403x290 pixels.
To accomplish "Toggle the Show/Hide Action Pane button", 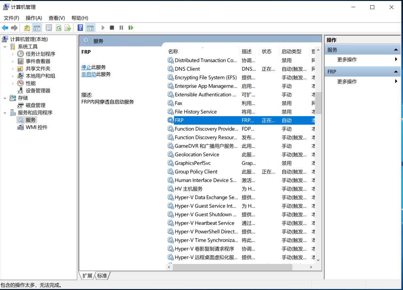I will 90,28.
